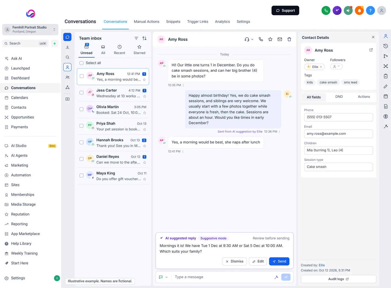The width and height of the screenshot is (391, 288).
Task: Open the message channel selector dropdown
Action: click(x=163, y=277)
